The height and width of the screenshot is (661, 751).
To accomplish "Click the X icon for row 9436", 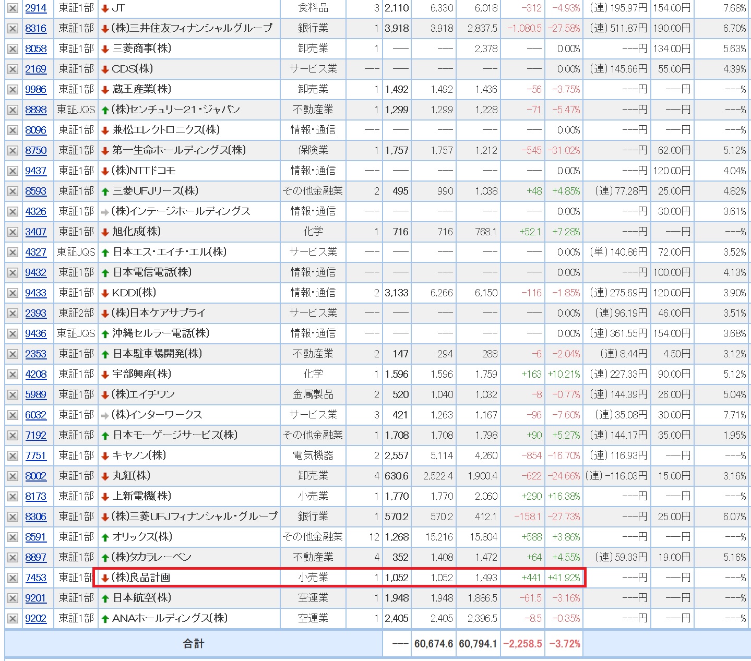I will (13, 334).
